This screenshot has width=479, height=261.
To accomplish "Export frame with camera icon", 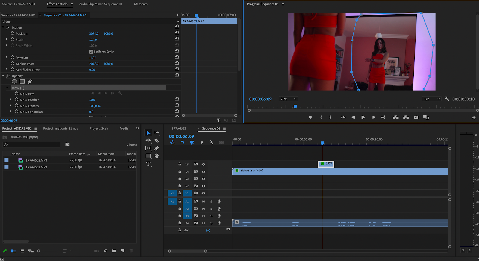I will click(416, 117).
